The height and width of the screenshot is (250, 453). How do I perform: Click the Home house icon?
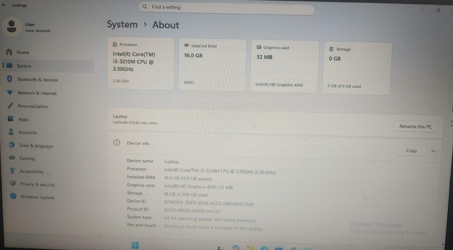click(9, 52)
